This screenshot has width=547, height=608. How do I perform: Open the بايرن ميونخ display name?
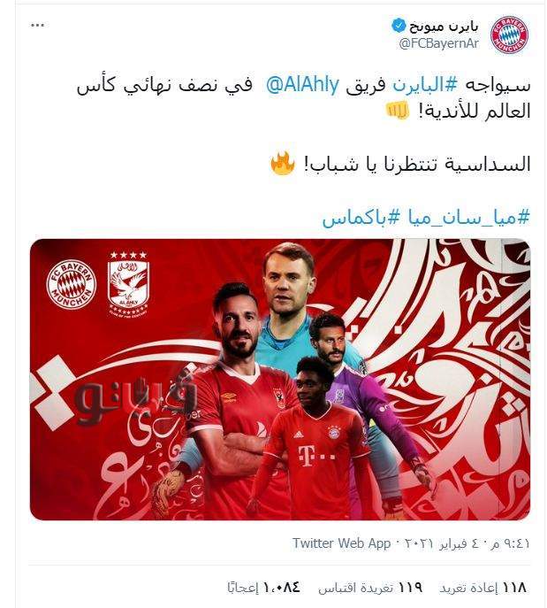click(x=444, y=26)
